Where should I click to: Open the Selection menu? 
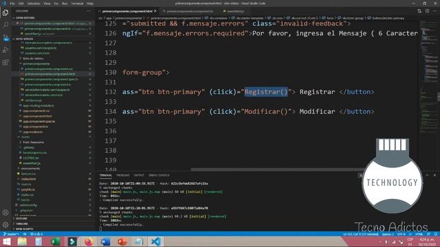pos(34,3)
